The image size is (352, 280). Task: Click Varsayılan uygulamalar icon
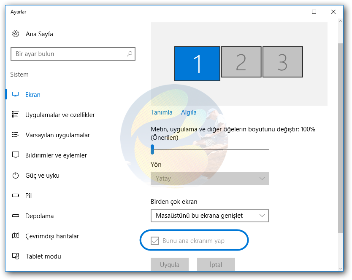coord(16,135)
